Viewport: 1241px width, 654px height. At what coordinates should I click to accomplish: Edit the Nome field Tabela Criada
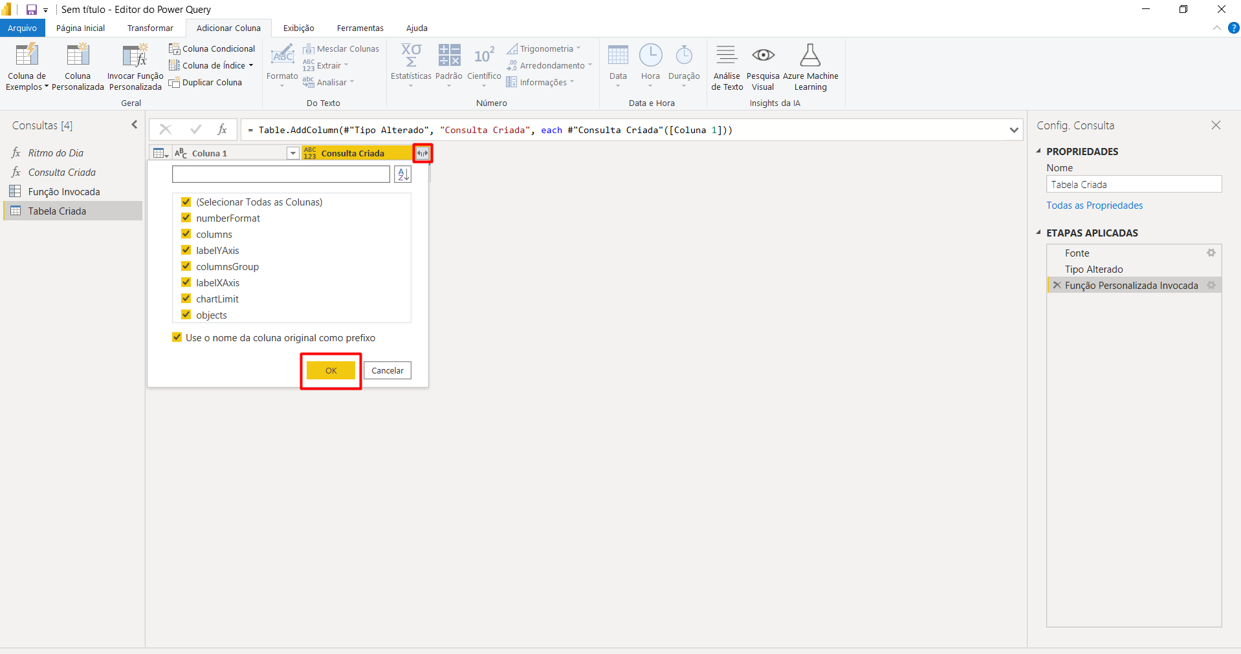(1134, 184)
